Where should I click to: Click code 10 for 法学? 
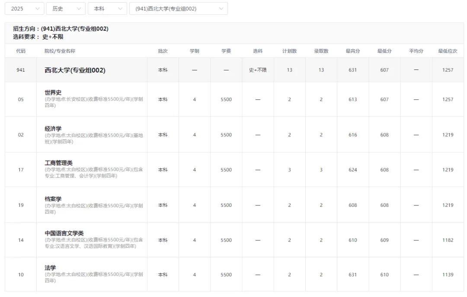(x=21, y=275)
